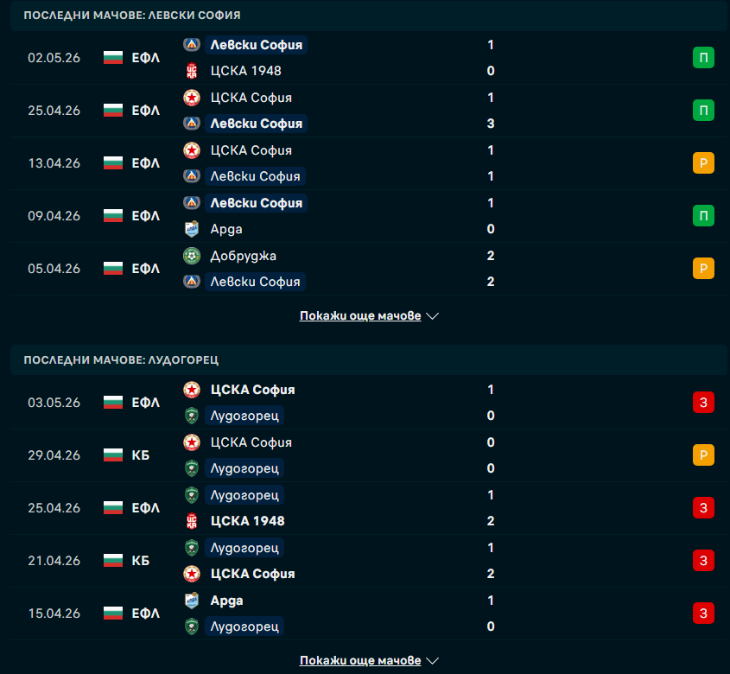Screen dimensions: 730x674
Task: Click date 09.04.26
Action: point(54,216)
